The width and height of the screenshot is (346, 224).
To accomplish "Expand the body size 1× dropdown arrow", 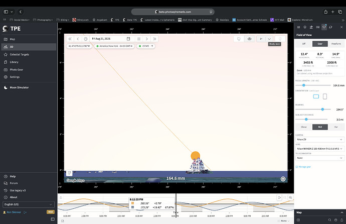I will (269, 39).
